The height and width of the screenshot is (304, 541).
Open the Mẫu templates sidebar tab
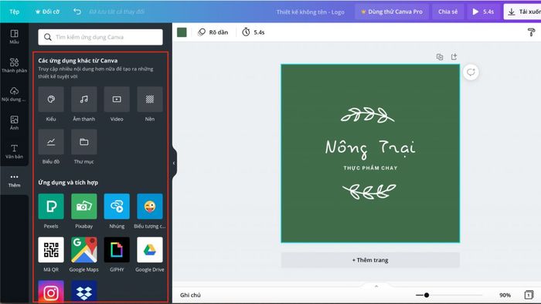[14, 36]
